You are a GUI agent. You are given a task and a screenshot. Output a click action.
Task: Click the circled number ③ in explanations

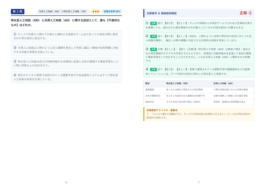tap(147, 49)
